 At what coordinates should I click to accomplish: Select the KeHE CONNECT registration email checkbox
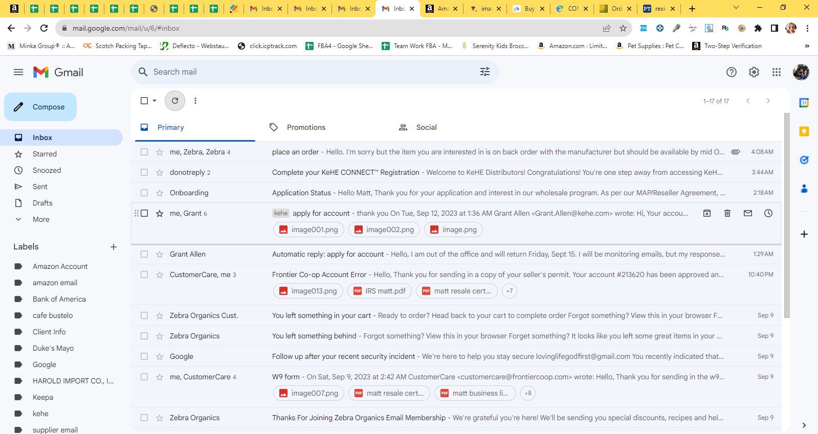[144, 172]
